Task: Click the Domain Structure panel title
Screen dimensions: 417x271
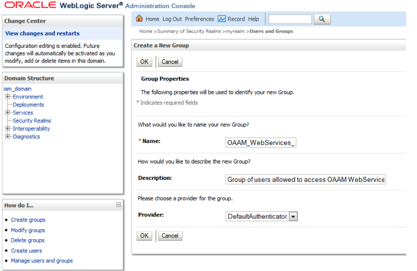Action: [x=29, y=79]
